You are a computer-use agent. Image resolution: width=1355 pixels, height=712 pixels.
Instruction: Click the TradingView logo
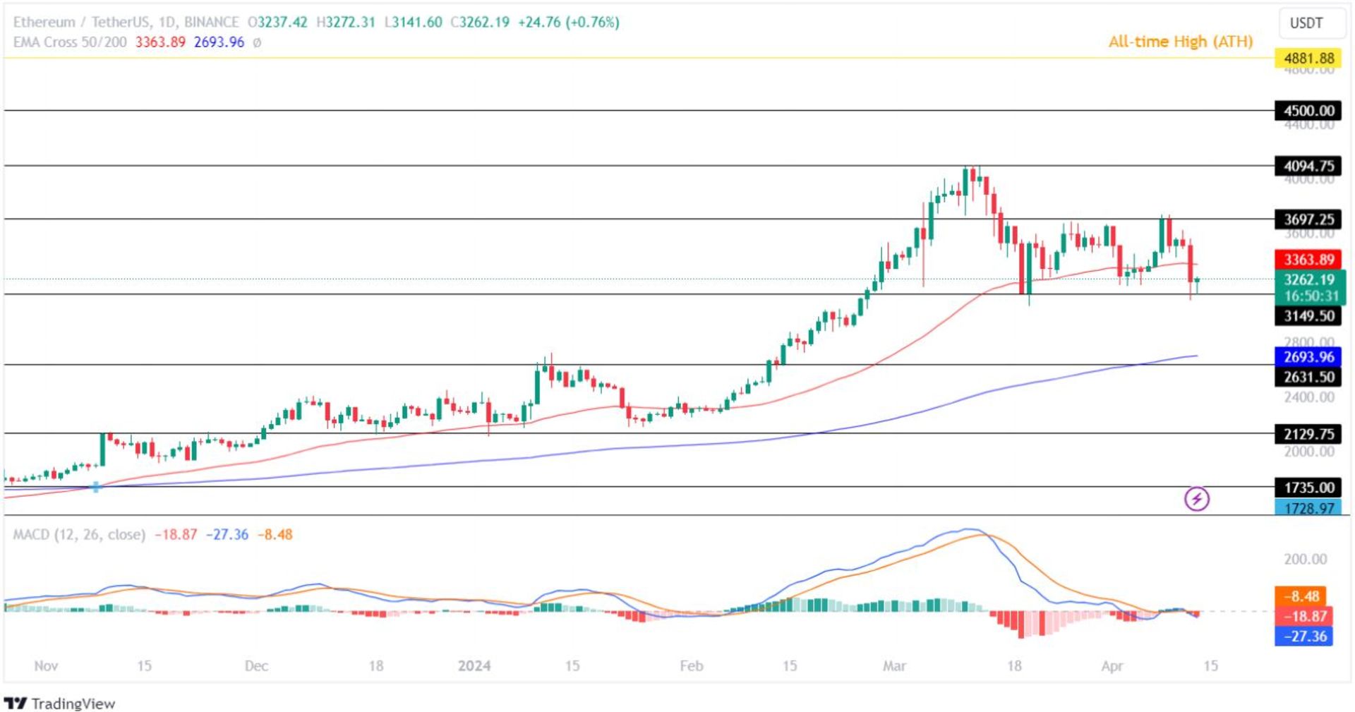pyautogui.click(x=60, y=703)
